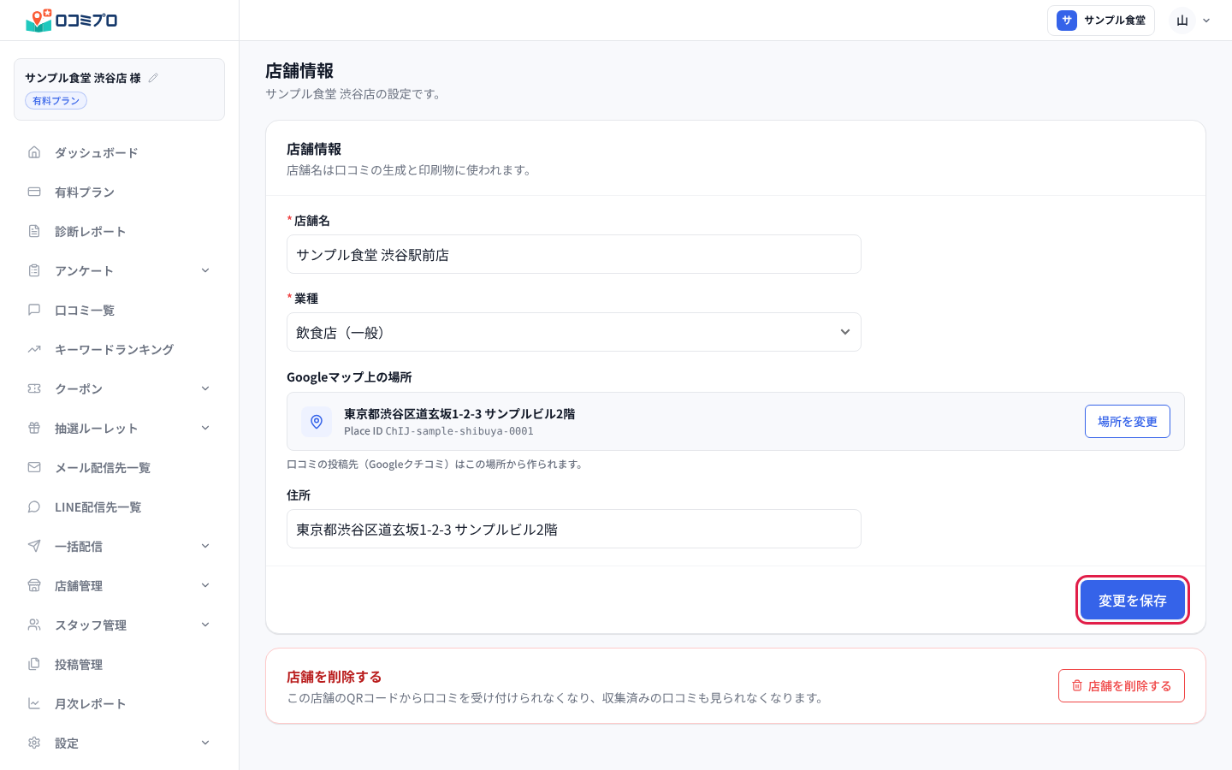1232x770 pixels.
Task: Open ダッシュボード in the sidebar
Action: 120,152
